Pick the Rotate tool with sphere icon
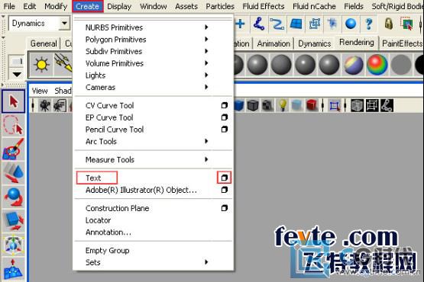This screenshot has width=424, height=282. 14,197
